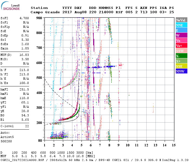The image size is (189, 162).
Task: Pick the W purple legend swatch
Action: (181, 35)
